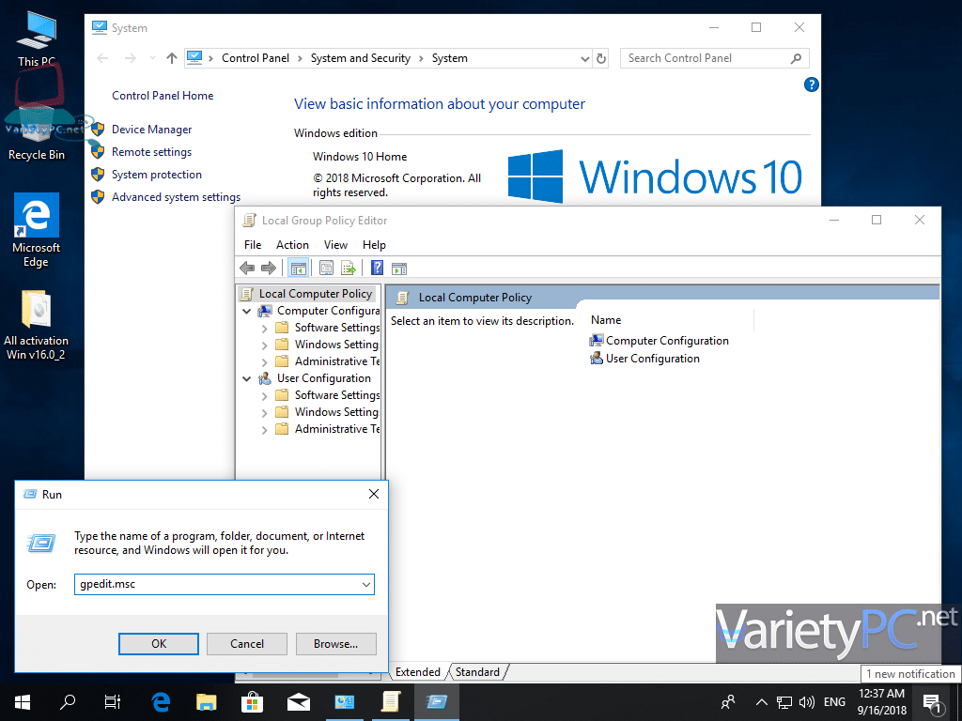Viewport: 962px width, 721px height.
Task: Click Control Panel Home link
Action: [x=163, y=96]
